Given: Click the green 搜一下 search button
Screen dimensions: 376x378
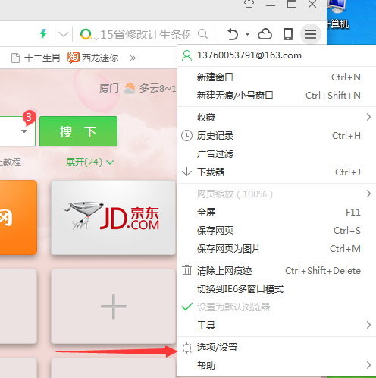Looking at the screenshot, I should 78,131.
